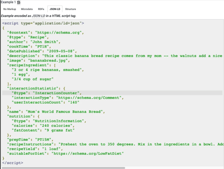This screenshot has height=169, width=224.
Task: Open the Microdata tab
Action: tap(26, 9)
